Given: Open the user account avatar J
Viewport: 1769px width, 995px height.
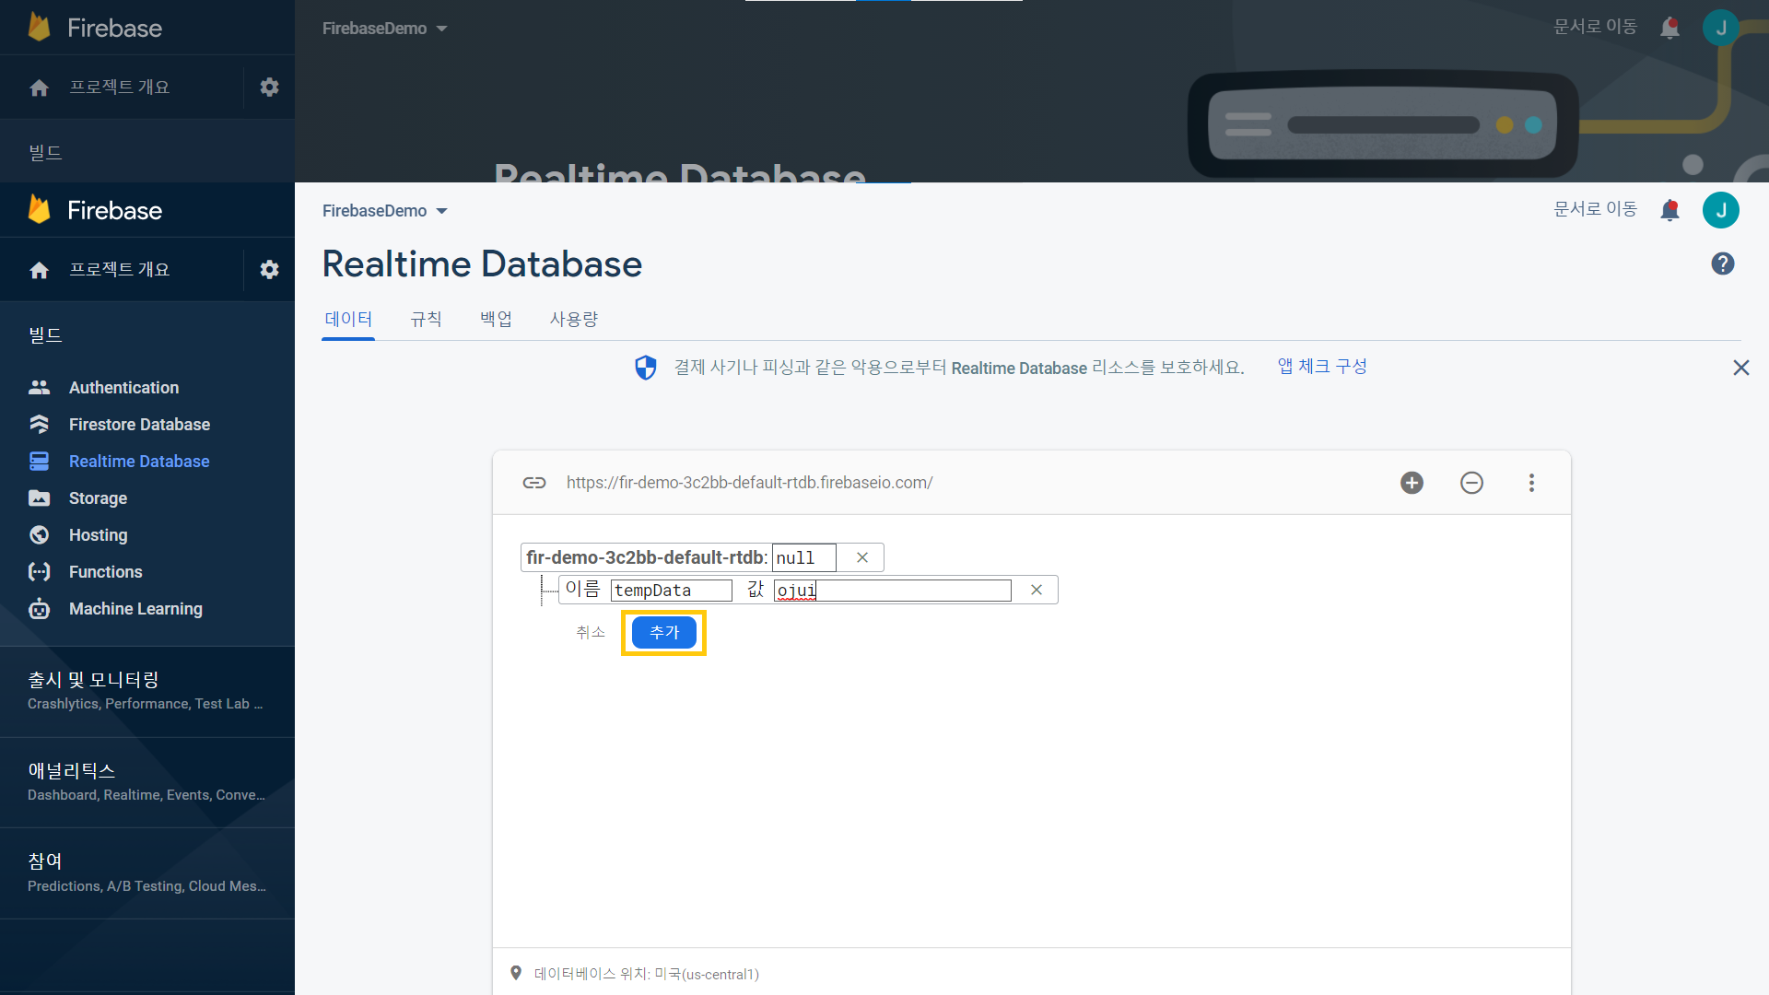Looking at the screenshot, I should tap(1720, 210).
